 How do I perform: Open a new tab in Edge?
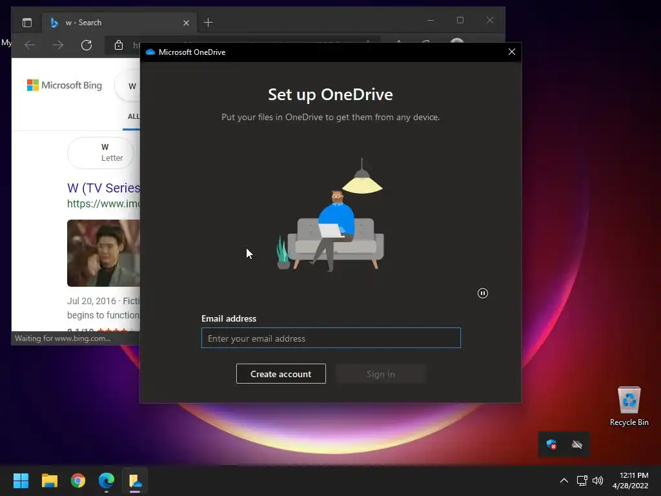[208, 23]
